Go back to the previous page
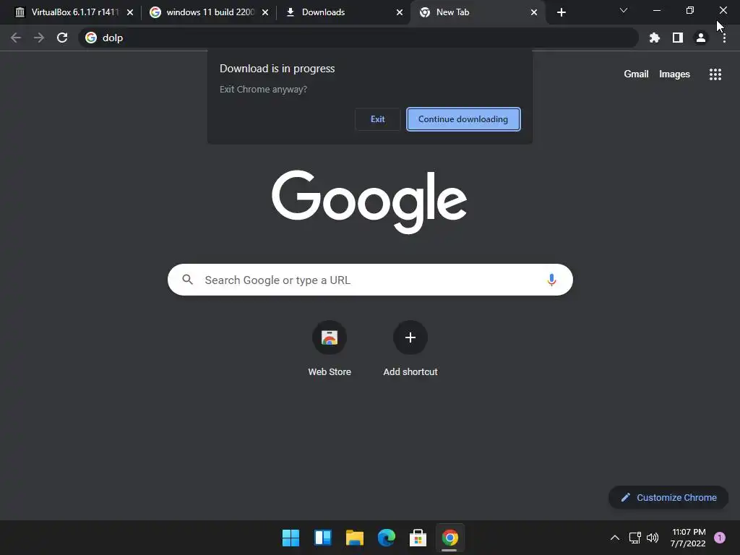 coord(16,38)
